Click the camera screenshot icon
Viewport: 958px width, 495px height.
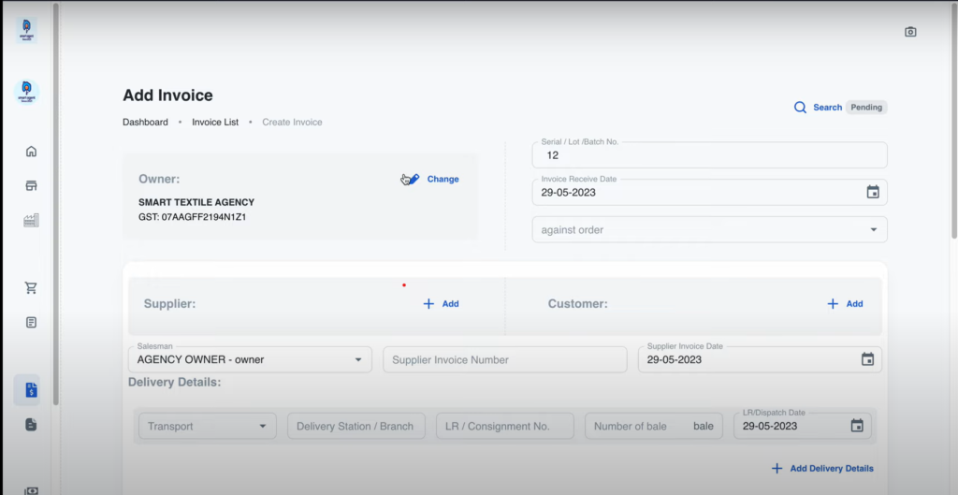[910, 32]
